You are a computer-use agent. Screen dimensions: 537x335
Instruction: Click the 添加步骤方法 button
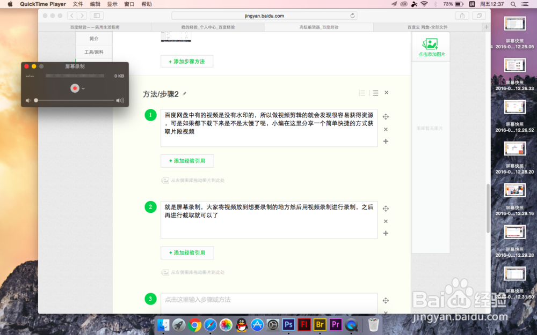click(x=186, y=61)
